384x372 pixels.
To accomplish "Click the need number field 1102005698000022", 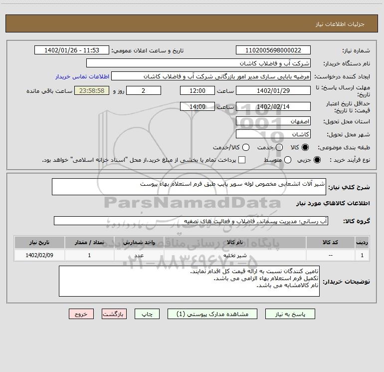I will (273, 50).
